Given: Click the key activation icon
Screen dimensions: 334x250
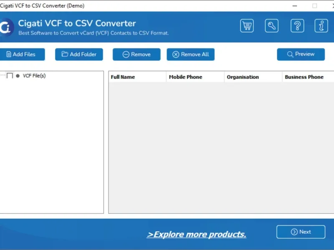Looking at the screenshot, I should pos(272,26).
